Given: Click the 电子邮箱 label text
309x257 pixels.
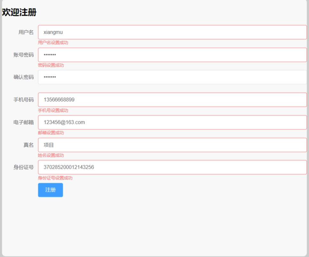Looking at the screenshot, I should pyautogui.click(x=23, y=122).
